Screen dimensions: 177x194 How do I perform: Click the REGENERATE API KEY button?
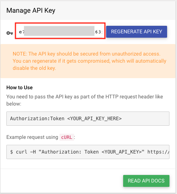(x=137, y=32)
